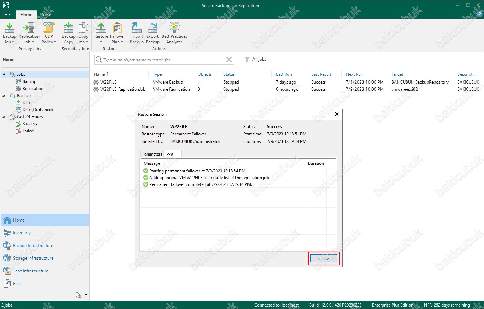This screenshot has height=309, width=484.
Task: Click 'VMware Replication' type cell
Action: pyautogui.click(x=171, y=89)
